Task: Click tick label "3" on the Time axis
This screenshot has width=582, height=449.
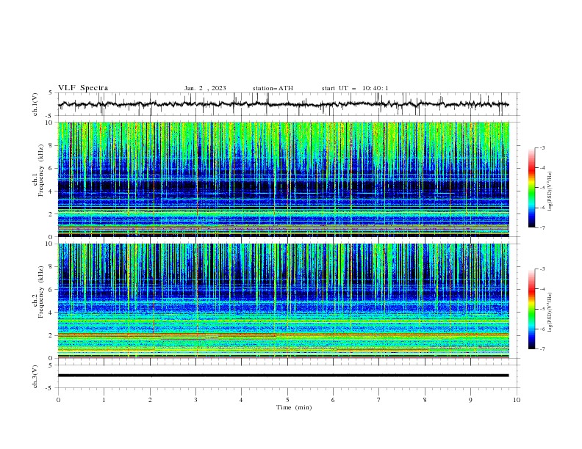Action: click(195, 400)
